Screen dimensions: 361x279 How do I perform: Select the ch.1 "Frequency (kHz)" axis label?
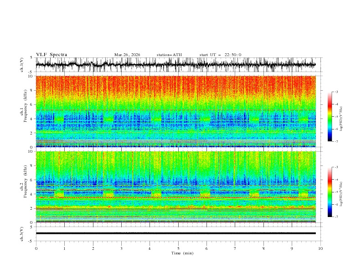coord(25,106)
